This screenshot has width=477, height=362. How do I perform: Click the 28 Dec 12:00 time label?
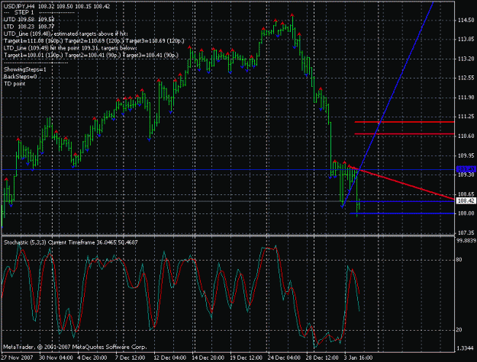pyautogui.click(x=322, y=357)
